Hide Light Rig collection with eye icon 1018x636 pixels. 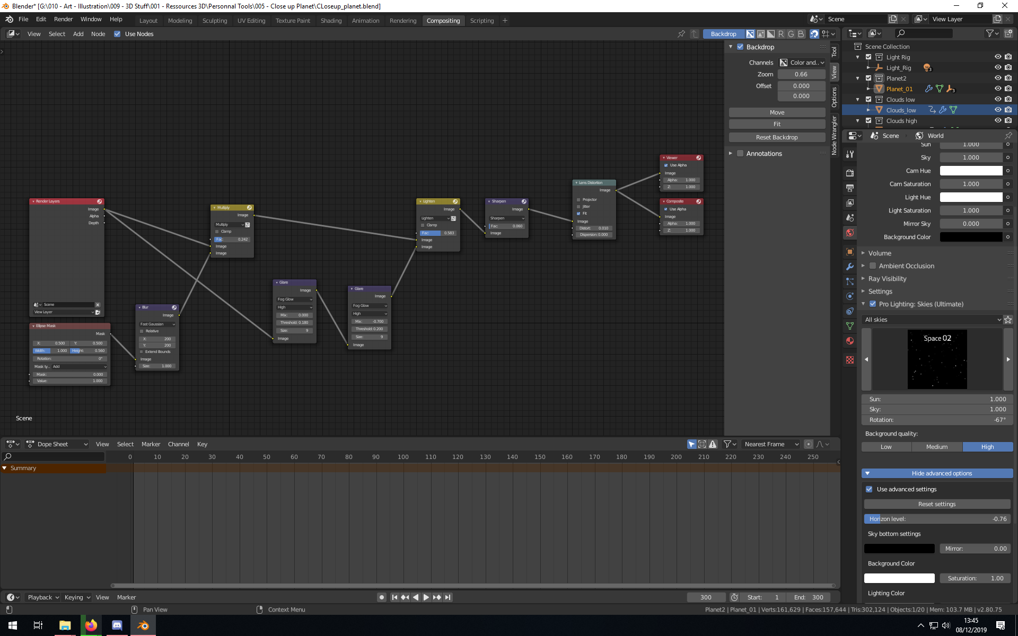click(x=998, y=57)
